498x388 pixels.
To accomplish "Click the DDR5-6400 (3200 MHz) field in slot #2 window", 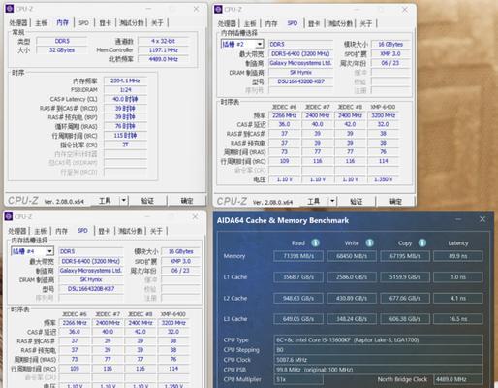I will pyautogui.click(x=300, y=53).
